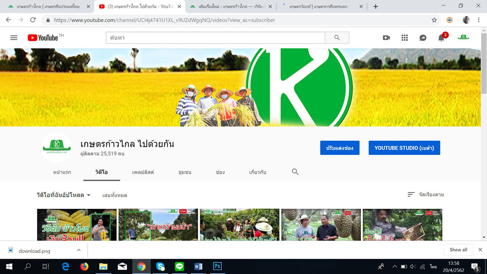
Task: Select the วิดีโอ tab
Action: click(102, 172)
